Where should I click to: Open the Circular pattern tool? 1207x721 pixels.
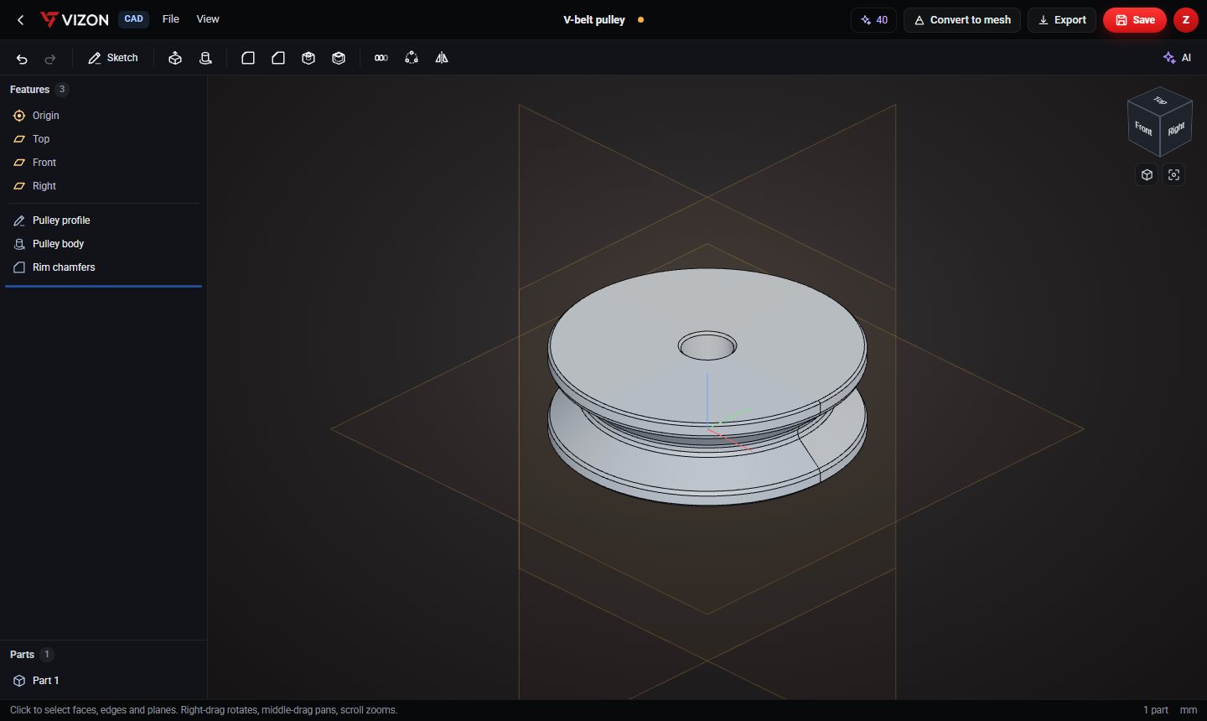click(412, 58)
